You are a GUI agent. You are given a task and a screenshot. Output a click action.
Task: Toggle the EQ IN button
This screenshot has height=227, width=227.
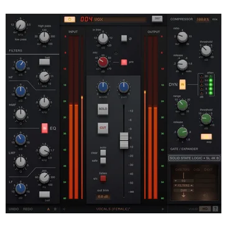[x=45, y=128]
